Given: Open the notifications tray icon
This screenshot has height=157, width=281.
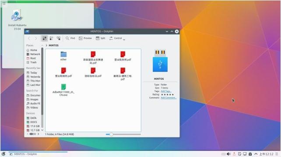Looking at the screenshot, I should click(234, 154).
